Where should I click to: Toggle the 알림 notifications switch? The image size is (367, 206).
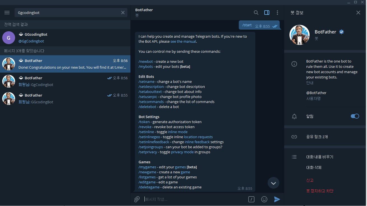click(355, 116)
